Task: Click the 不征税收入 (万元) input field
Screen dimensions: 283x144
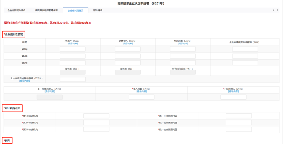Action: point(233,97)
